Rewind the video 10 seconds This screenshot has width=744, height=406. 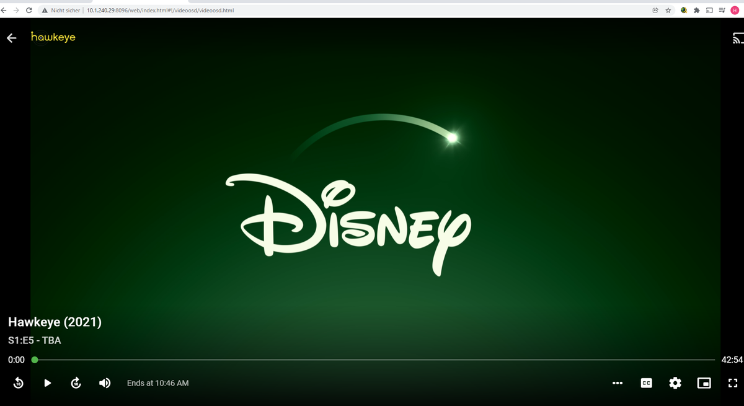[x=18, y=383]
